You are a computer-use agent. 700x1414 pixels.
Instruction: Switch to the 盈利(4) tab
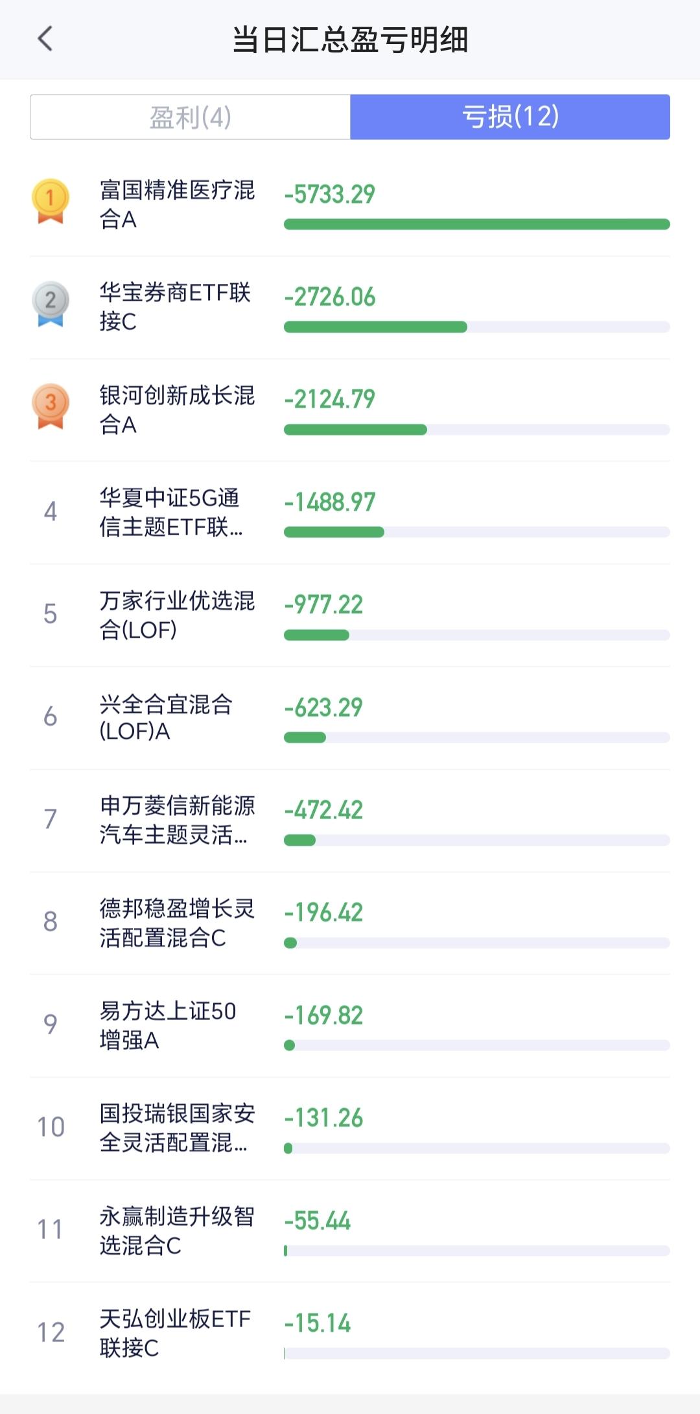click(190, 117)
